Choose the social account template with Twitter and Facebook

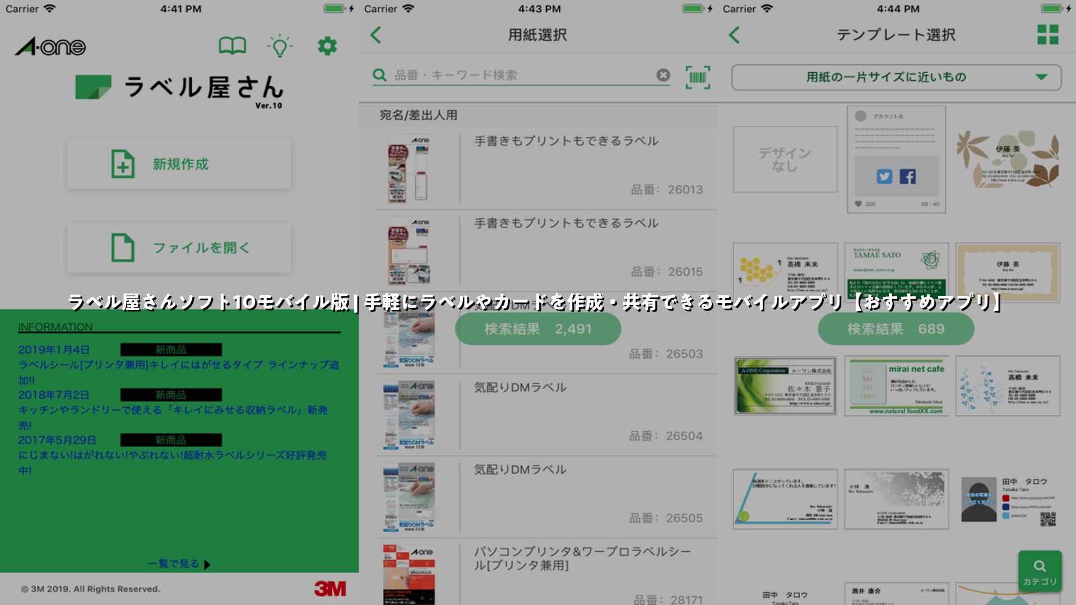(897, 160)
